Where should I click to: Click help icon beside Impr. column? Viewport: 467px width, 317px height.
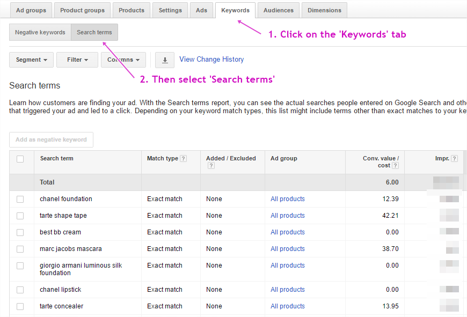455,159
